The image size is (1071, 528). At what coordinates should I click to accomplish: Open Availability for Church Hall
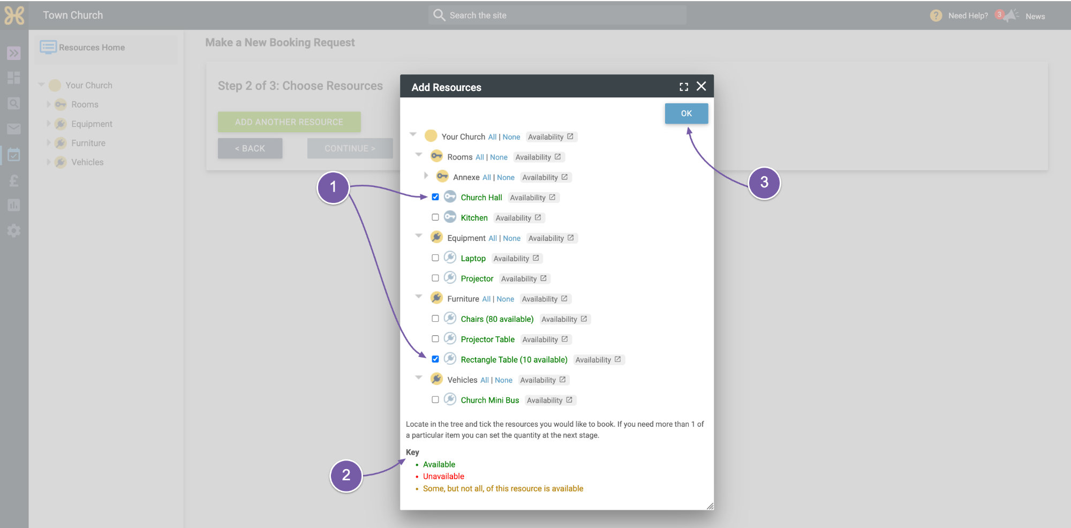(x=533, y=198)
